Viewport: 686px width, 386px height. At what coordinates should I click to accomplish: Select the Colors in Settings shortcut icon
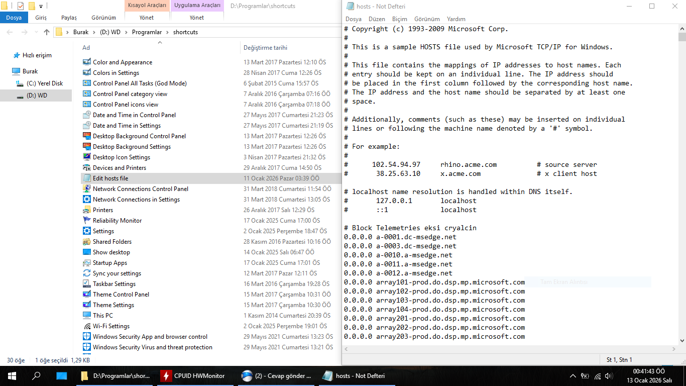87,73
